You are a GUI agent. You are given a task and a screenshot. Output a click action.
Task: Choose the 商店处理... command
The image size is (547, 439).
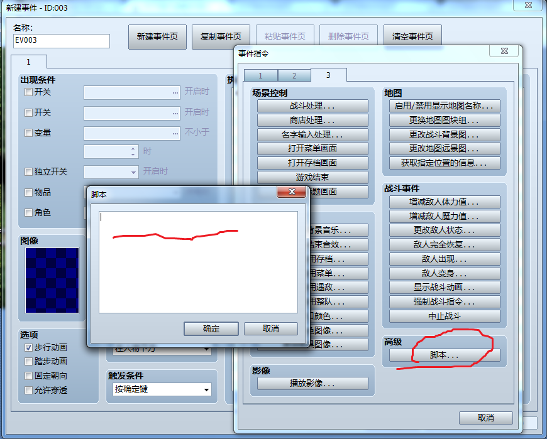coord(312,120)
